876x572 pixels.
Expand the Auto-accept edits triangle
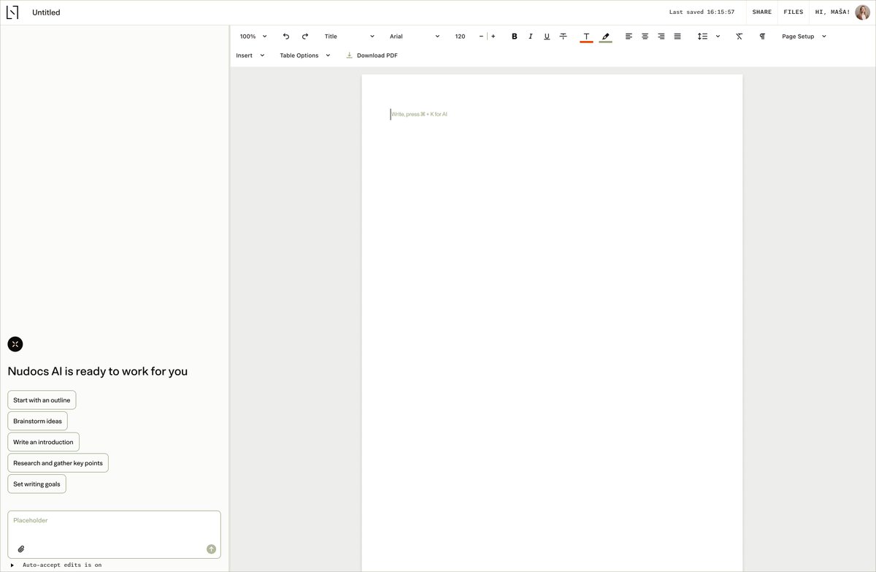click(x=12, y=565)
